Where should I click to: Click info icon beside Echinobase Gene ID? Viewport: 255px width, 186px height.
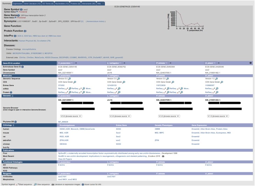(23, 66)
